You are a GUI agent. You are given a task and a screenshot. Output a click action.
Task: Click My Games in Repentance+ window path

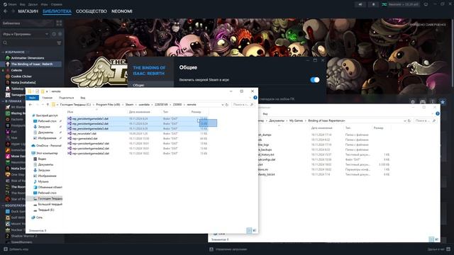tap(296, 120)
